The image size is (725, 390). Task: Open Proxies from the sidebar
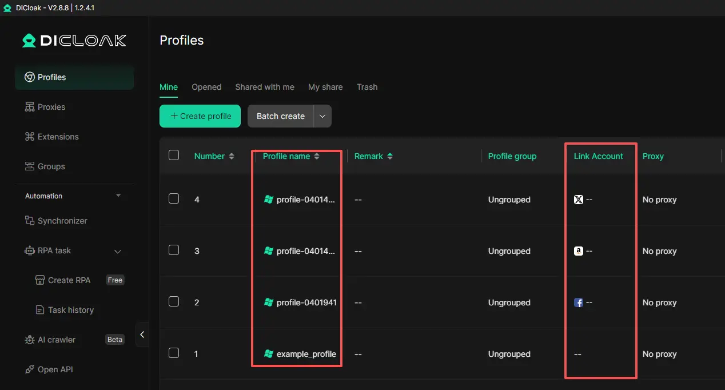point(51,107)
